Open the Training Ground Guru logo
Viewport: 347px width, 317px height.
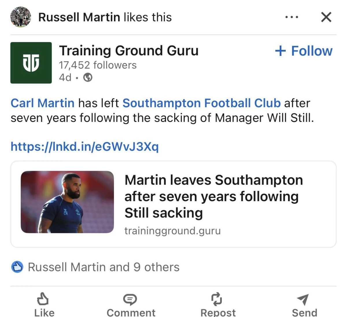pos(31,63)
